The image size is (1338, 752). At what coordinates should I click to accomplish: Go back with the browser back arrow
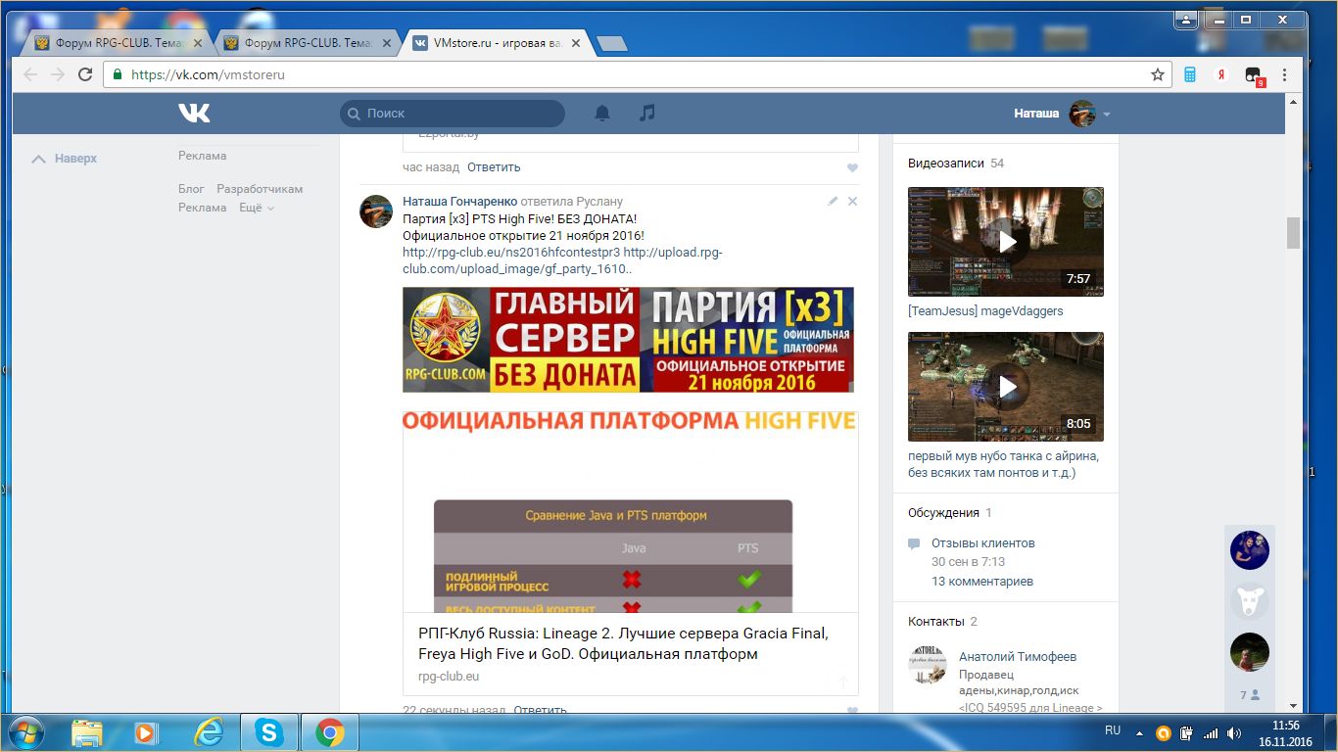coord(30,74)
